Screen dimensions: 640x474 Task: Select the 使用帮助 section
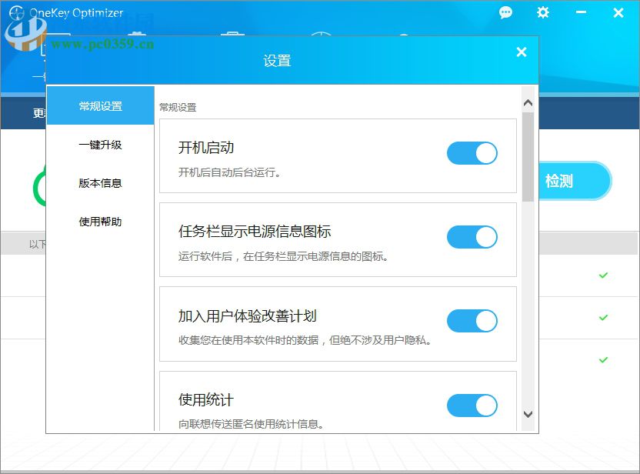coord(100,222)
